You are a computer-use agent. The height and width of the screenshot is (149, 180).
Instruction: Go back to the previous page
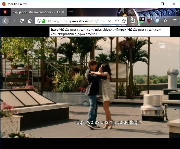pyautogui.click(x=6, y=21)
